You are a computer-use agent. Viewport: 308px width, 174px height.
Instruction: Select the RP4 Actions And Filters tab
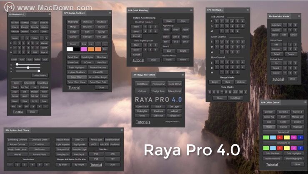point(17,130)
